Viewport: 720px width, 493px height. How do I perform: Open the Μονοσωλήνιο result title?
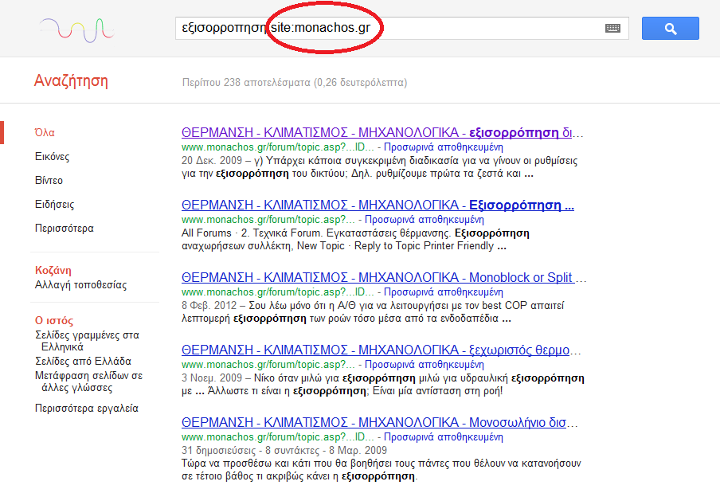coord(382,423)
